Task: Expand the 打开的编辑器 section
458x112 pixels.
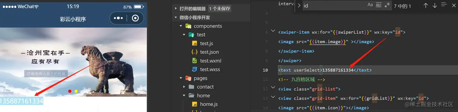Action: [x=176, y=9]
